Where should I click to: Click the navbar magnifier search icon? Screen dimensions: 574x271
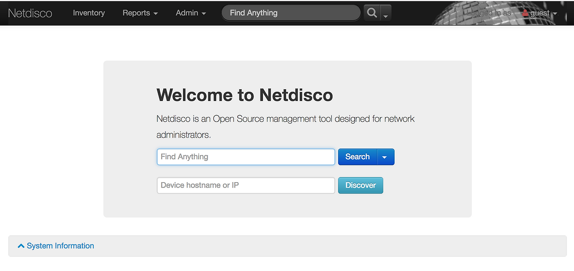pos(372,13)
